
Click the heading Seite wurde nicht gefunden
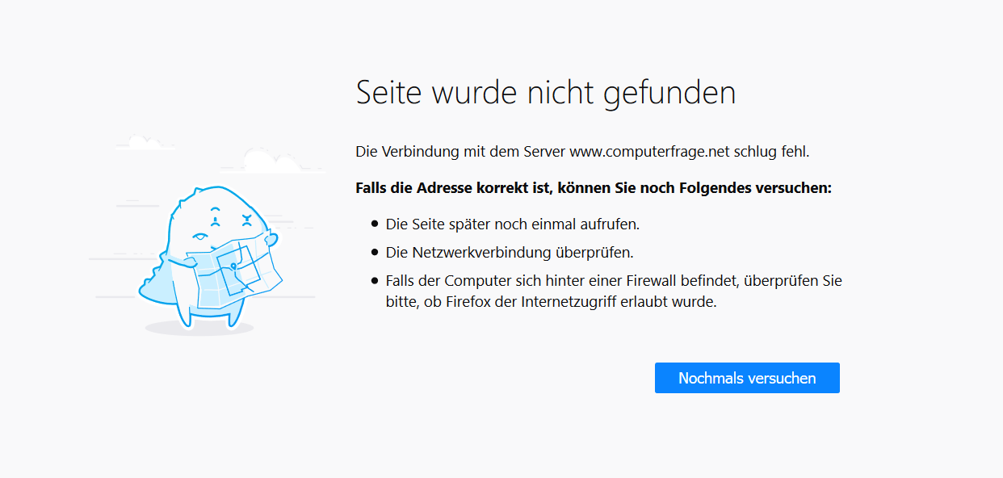pos(545,92)
